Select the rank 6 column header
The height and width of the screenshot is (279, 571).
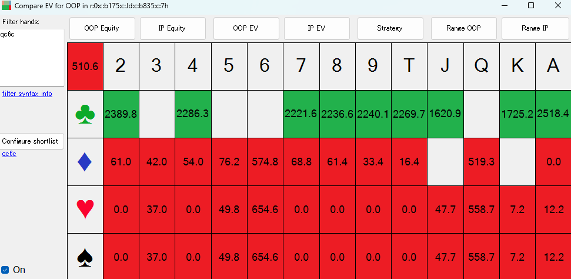pyautogui.click(x=265, y=67)
